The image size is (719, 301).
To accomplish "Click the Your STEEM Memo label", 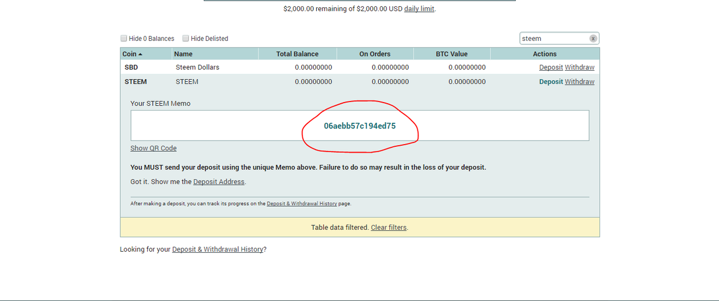I will click(160, 104).
